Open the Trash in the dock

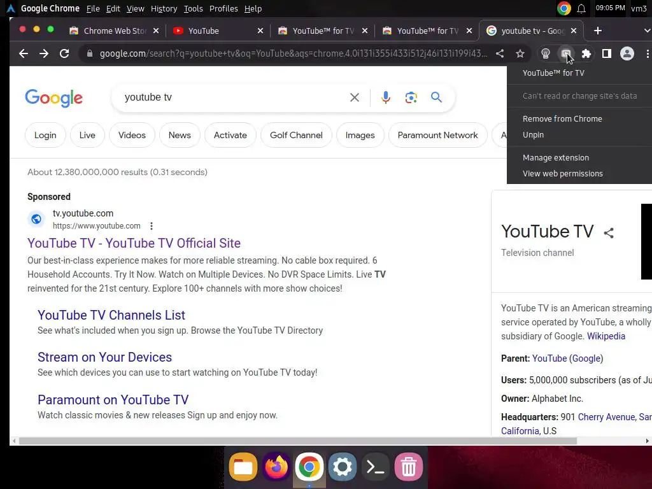tap(409, 467)
